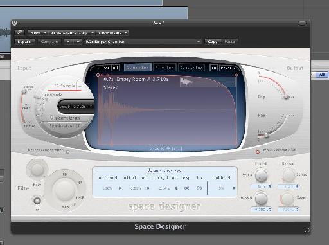
Task: Click the Synthesized IR mode button
Action: point(66,125)
